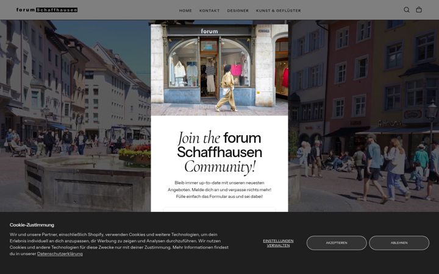Go to the HOME menu item
Screen dimensions: 439x274
pyautogui.click(x=185, y=10)
